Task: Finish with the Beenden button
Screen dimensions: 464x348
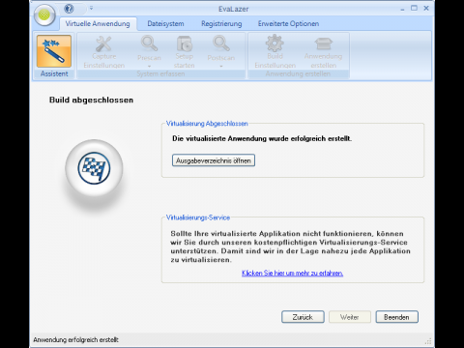Action: point(396,317)
